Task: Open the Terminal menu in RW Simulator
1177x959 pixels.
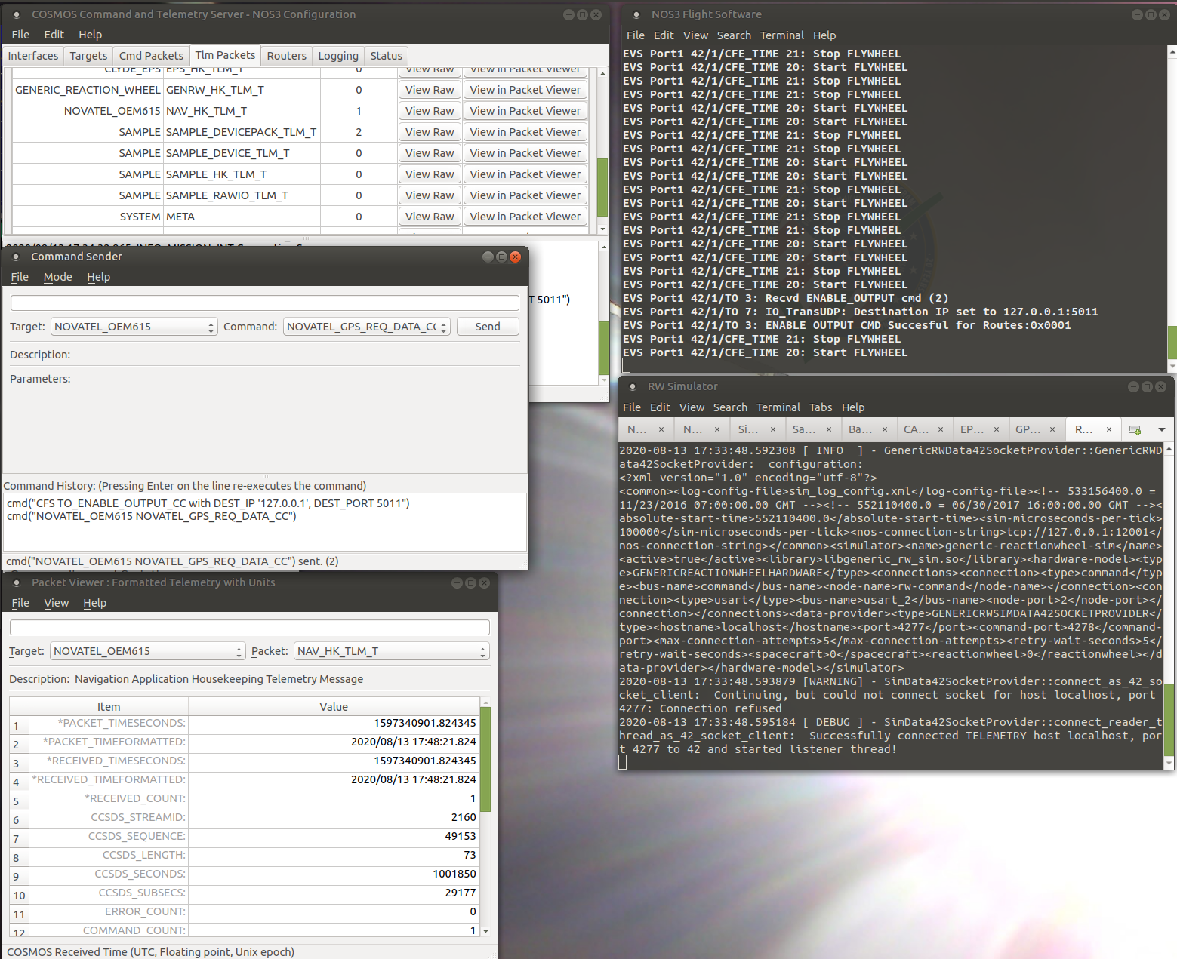Action: pyautogui.click(x=778, y=407)
